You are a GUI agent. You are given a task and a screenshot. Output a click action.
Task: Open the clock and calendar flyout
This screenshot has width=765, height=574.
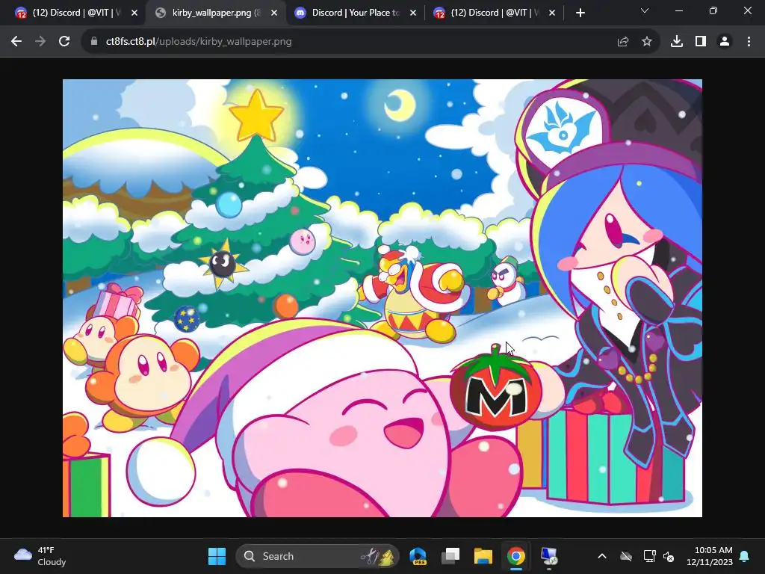pyautogui.click(x=710, y=556)
